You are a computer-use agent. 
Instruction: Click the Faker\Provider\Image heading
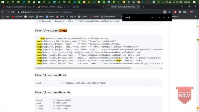[x=51, y=30]
